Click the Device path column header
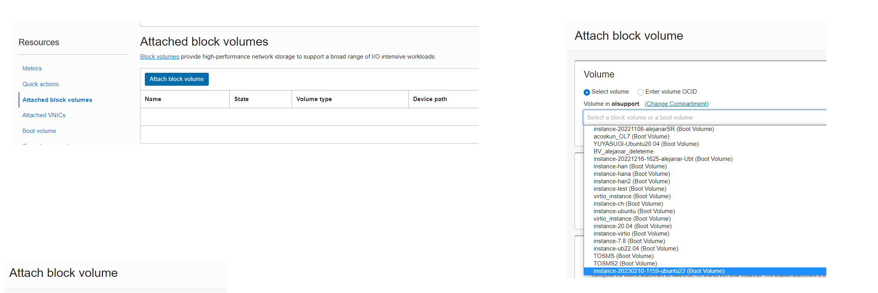Screen dimensions: 878x293 (x=444, y=99)
